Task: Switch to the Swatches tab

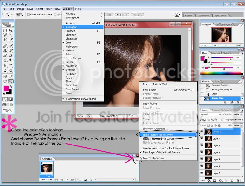Action: click(215, 53)
